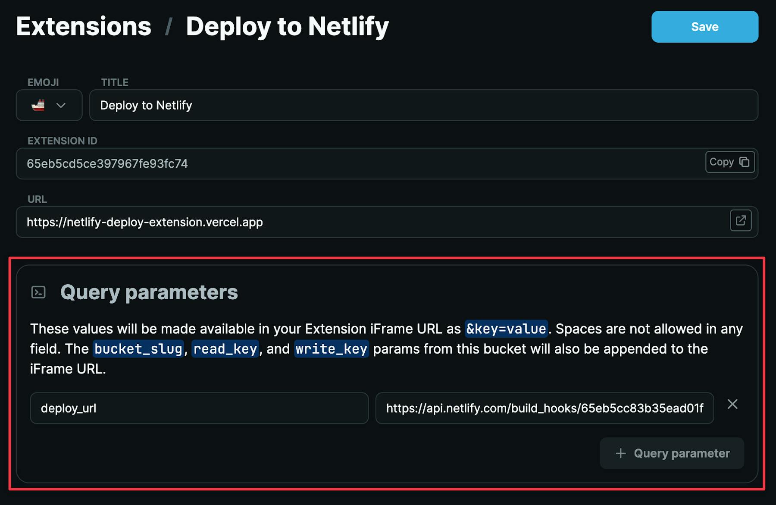Click the EXTENSION ID label
776x505 pixels.
click(63, 141)
